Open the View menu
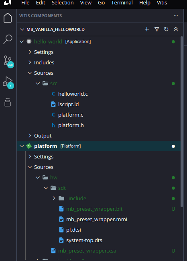This screenshot has height=261, width=187. 86,3
